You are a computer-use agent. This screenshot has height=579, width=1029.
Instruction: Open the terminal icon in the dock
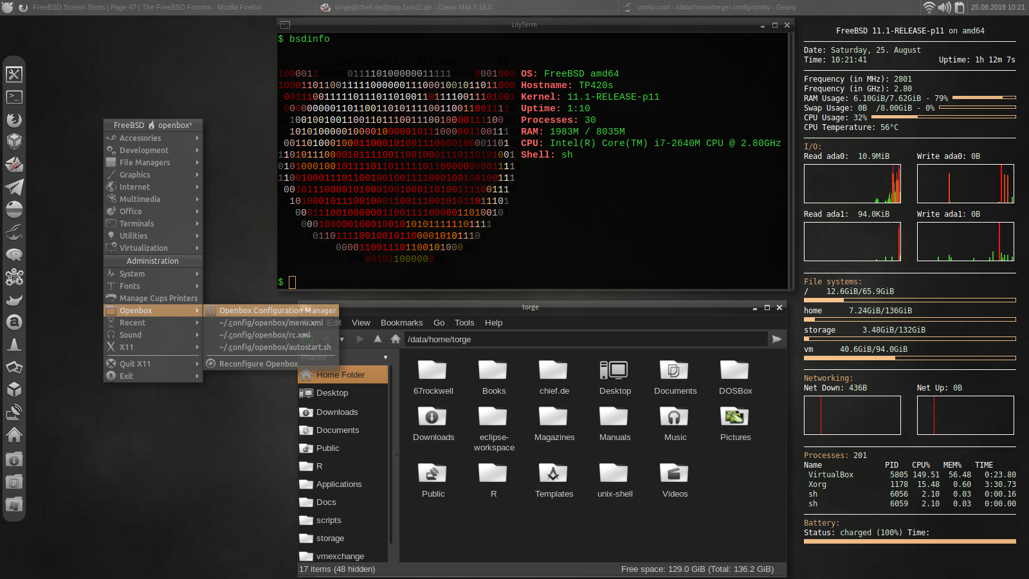click(14, 97)
